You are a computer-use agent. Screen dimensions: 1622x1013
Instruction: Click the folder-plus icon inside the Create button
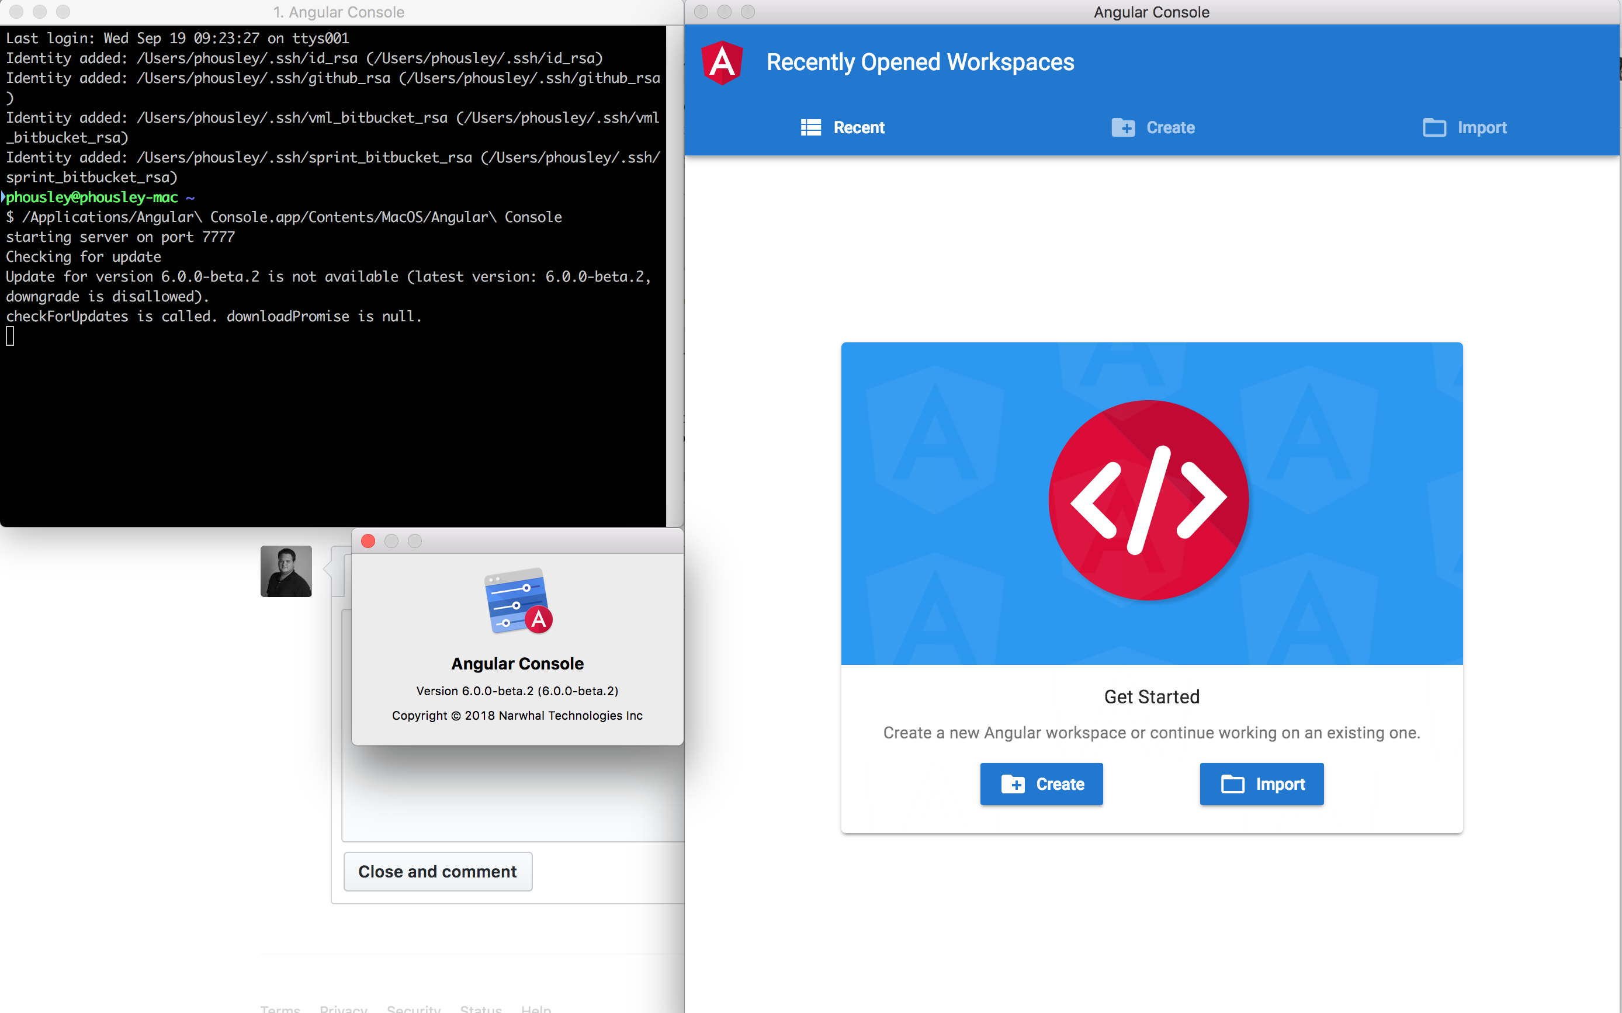click(1014, 784)
